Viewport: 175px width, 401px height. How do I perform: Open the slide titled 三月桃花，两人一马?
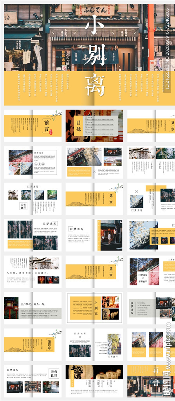point(33,308)
